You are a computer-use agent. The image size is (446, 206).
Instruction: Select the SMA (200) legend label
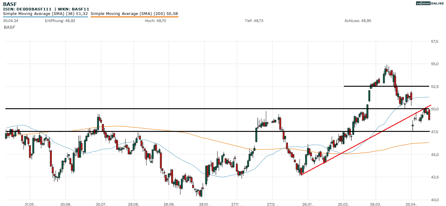134,14
